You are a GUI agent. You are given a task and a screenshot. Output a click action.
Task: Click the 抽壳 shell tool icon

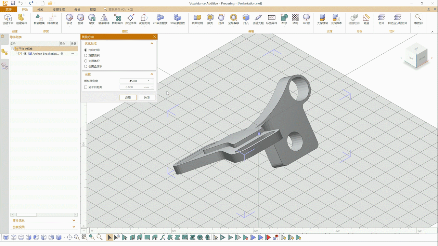point(210,17)
